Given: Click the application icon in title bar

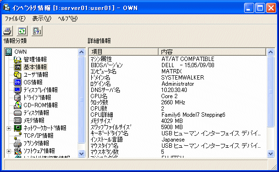Looking at the screenshot, I should [7, 8].
